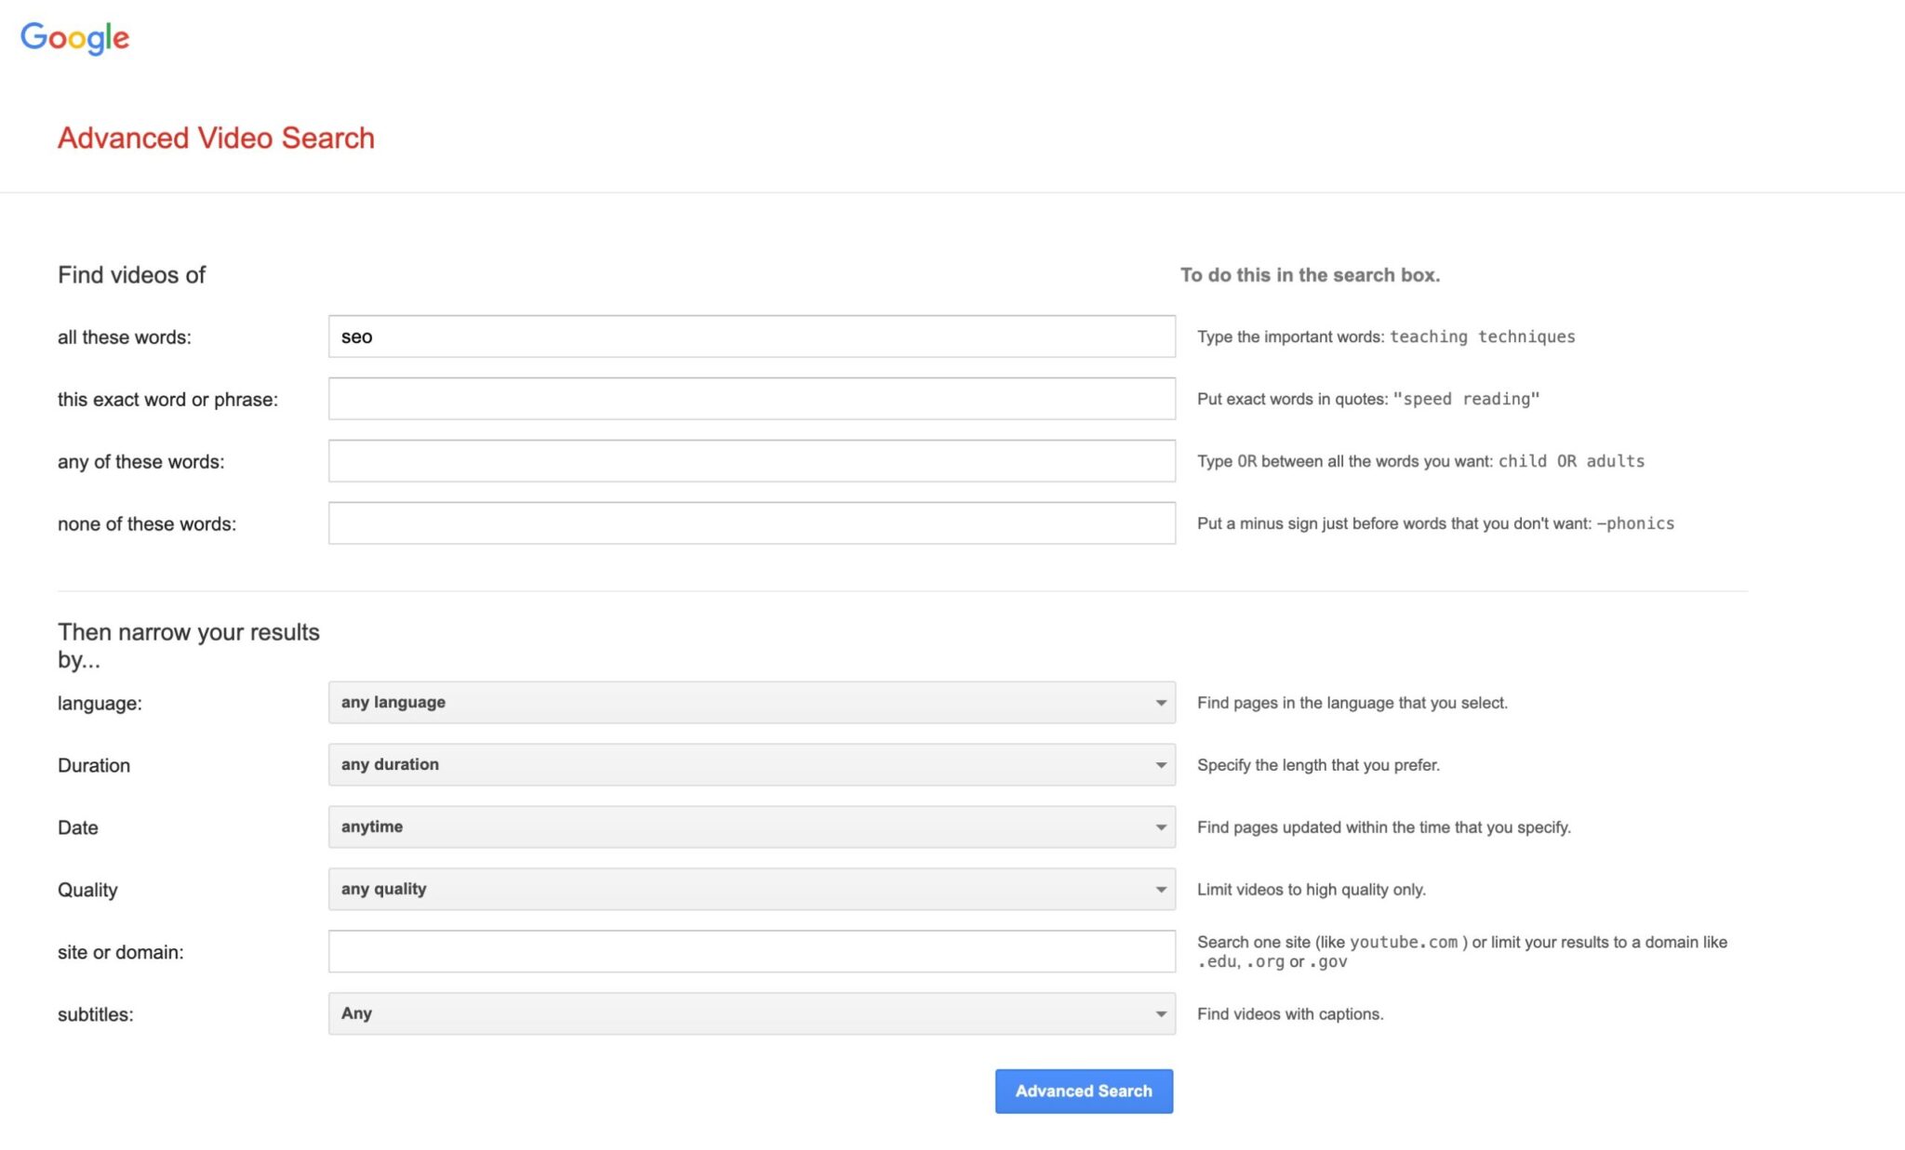This screenshot has width=1905, height=1150.
Task: Focus the 'all these words' field
Action: (x=752, y=337)
